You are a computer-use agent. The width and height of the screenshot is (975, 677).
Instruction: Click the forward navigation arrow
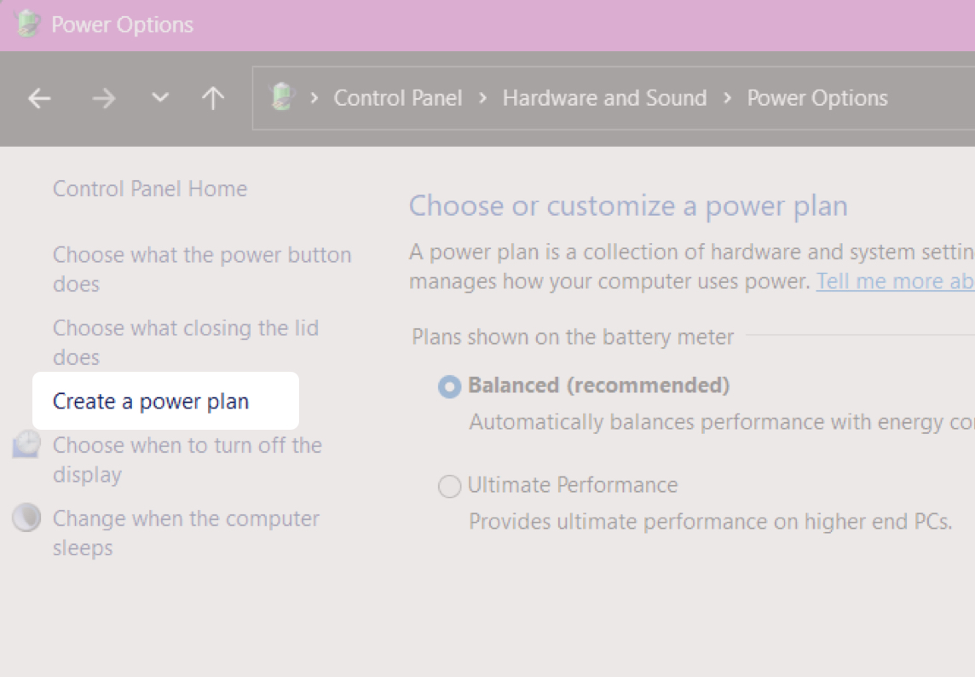104,98
